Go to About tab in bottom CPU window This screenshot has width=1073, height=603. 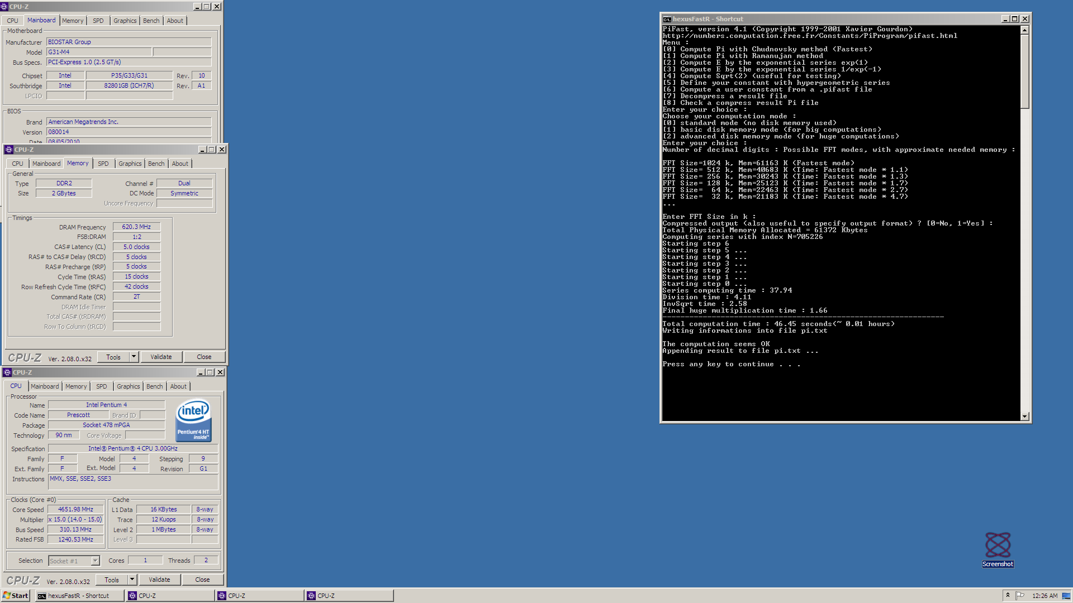[x=178, y=386]
